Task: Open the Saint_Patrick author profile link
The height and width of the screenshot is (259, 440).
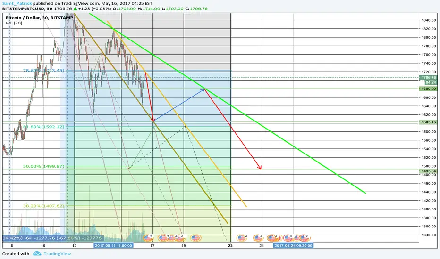Action: click(17, 3)
